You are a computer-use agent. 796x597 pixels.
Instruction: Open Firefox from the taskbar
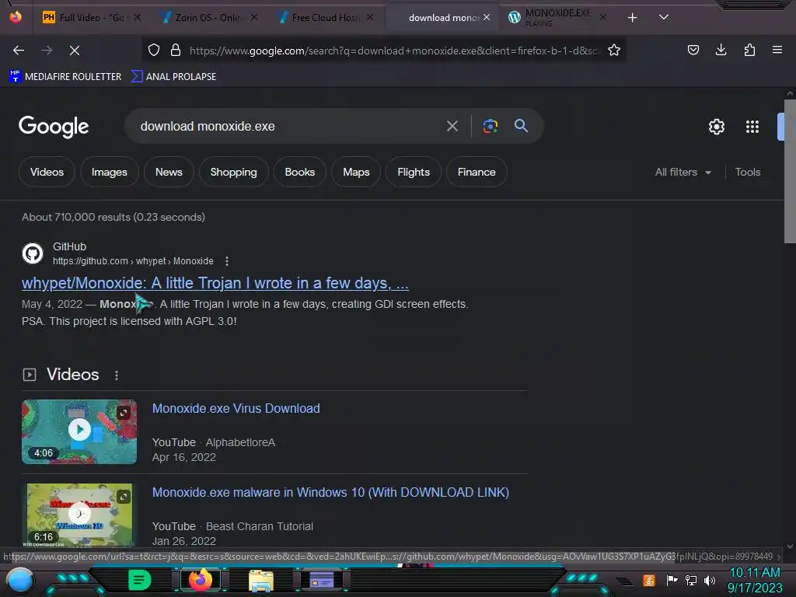tap(200, 580)
